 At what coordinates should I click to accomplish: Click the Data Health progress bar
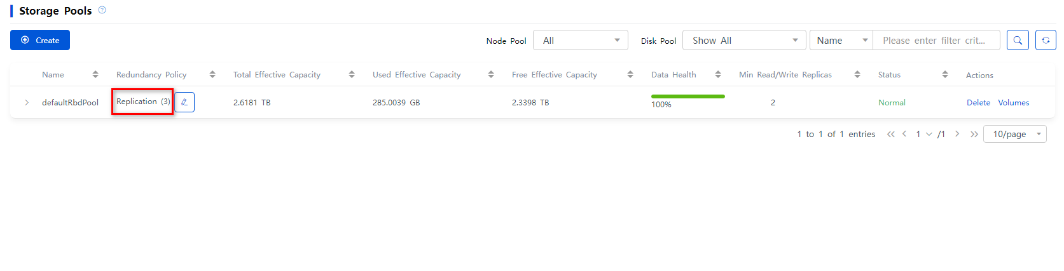[688, 96]
